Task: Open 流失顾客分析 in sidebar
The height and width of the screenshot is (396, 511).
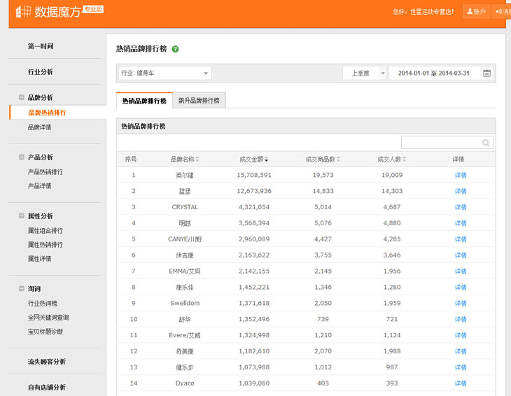Action: (x=47, y=362)
